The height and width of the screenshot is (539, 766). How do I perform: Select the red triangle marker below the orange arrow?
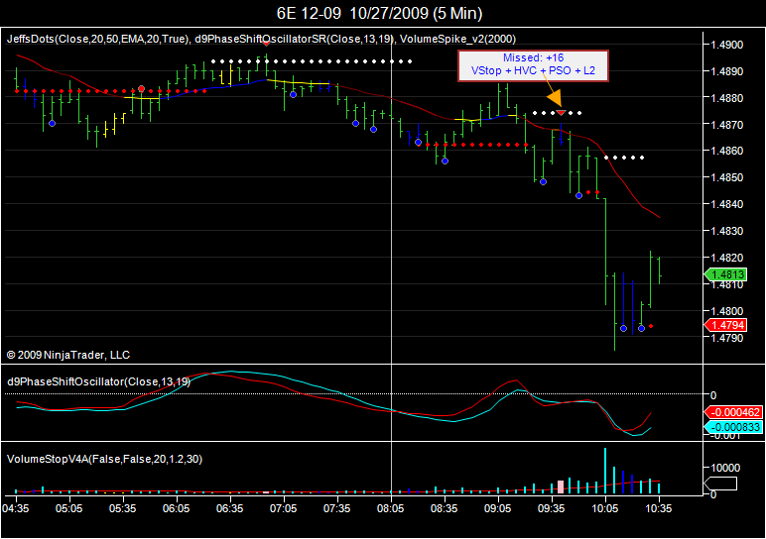point(562,113)
